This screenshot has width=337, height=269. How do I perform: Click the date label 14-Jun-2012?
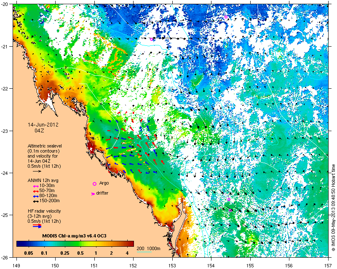pos(43,125)
